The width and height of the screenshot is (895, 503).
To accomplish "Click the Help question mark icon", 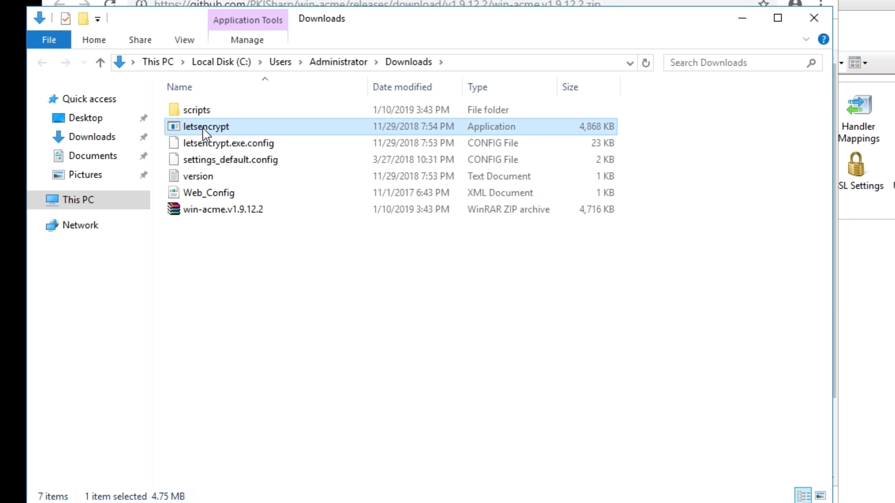I will coord(823,40).
